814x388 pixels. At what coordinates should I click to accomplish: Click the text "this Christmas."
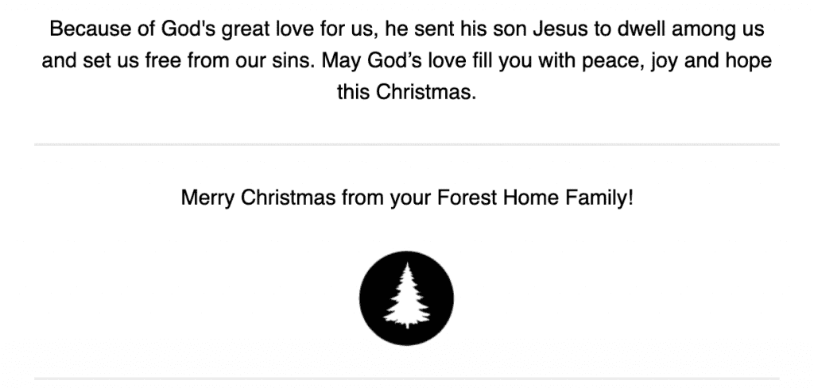(x=406, y=92)
